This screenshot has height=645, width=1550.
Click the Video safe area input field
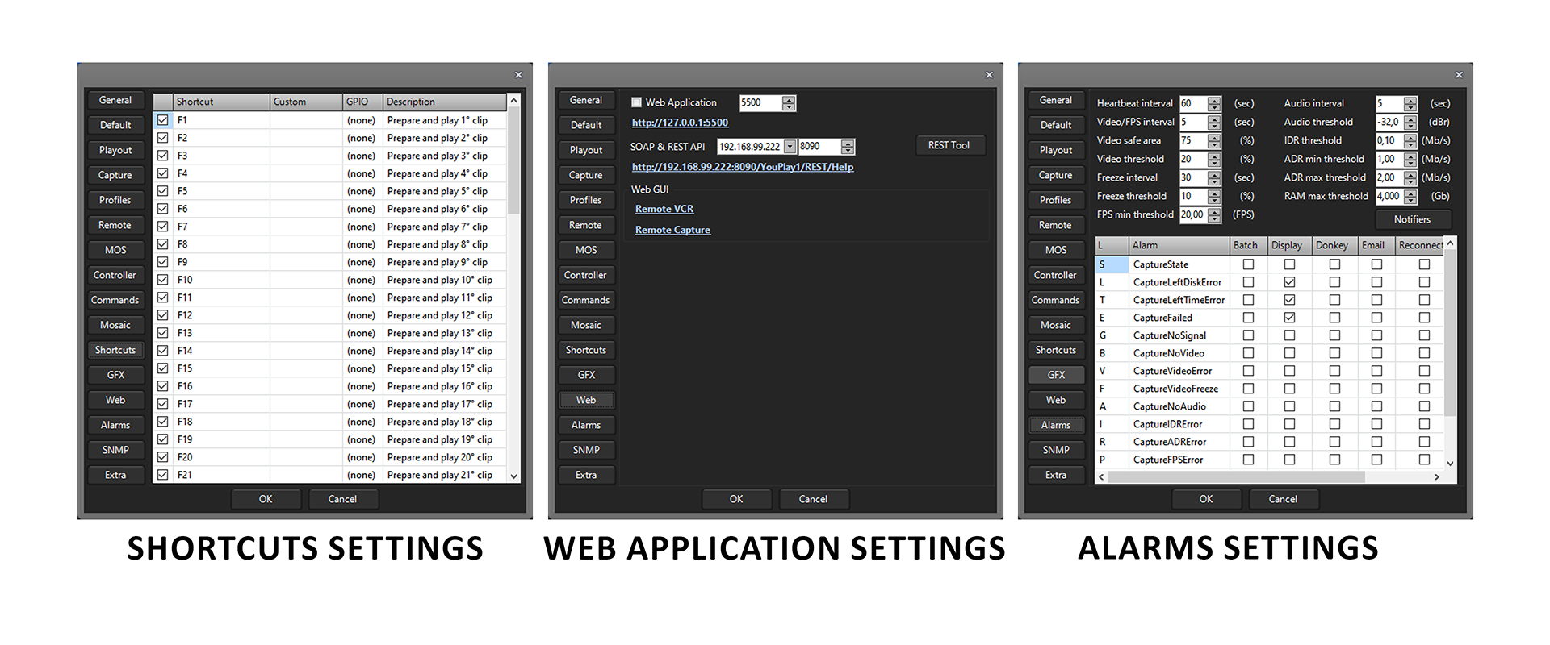(x=1192, y=140)
